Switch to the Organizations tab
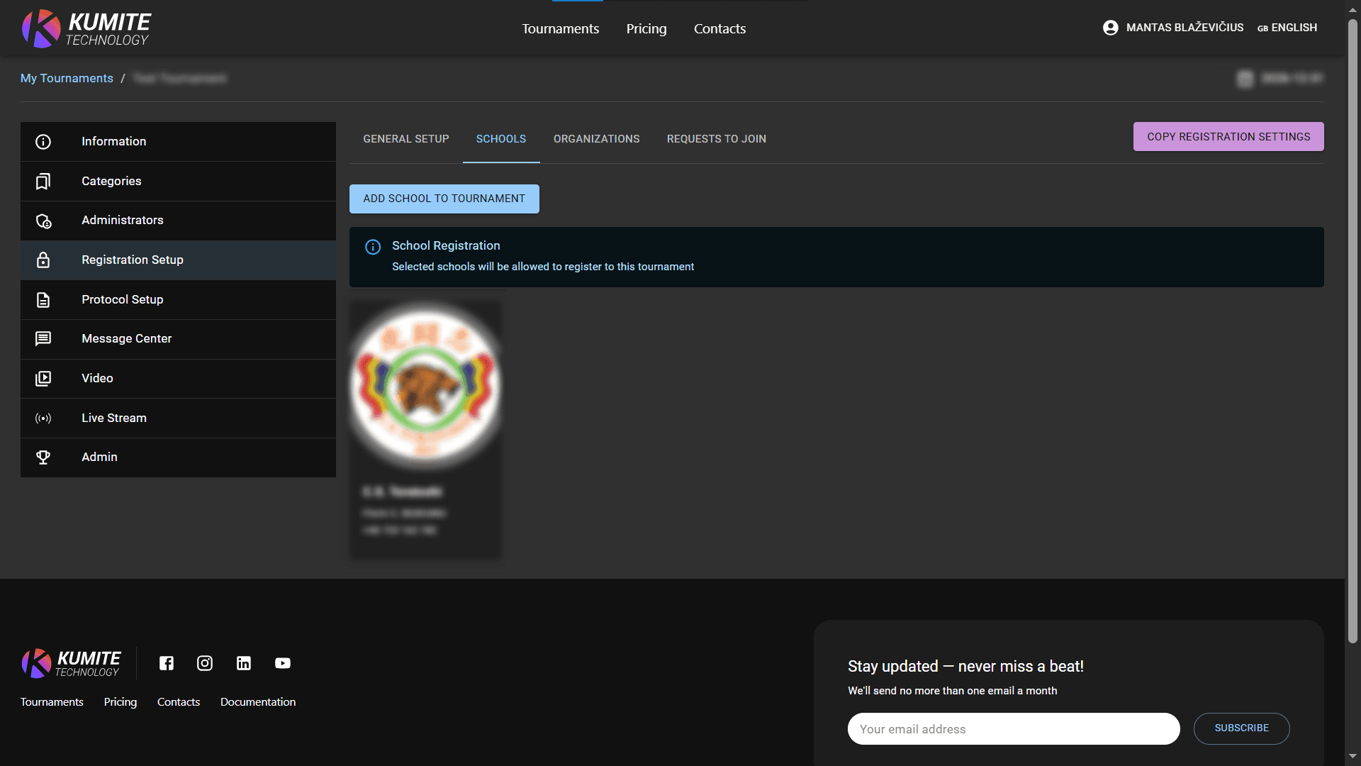This screenshot has height=766, width=1361. (596, 139)
